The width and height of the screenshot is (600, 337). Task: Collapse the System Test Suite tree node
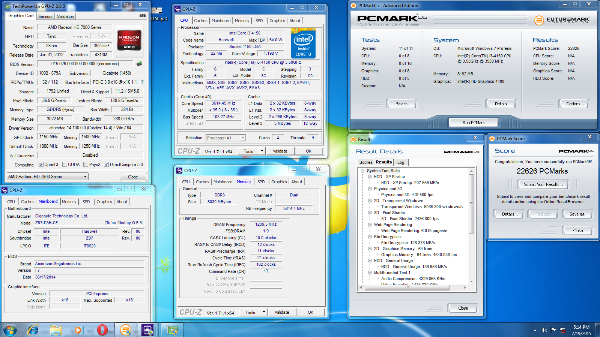tap(363, 171)
